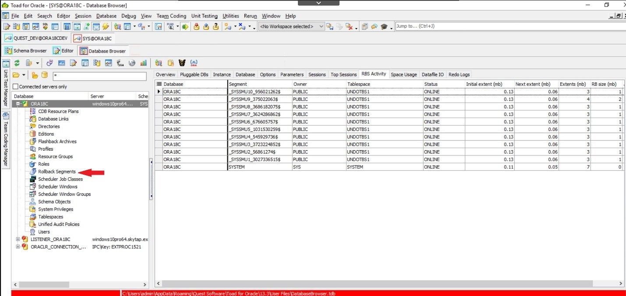Click the commit database down-arrow icon

pos(196,26)
